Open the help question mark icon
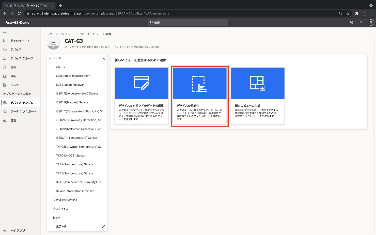Viewport: 376px width, 235px height. coord(361,22)
